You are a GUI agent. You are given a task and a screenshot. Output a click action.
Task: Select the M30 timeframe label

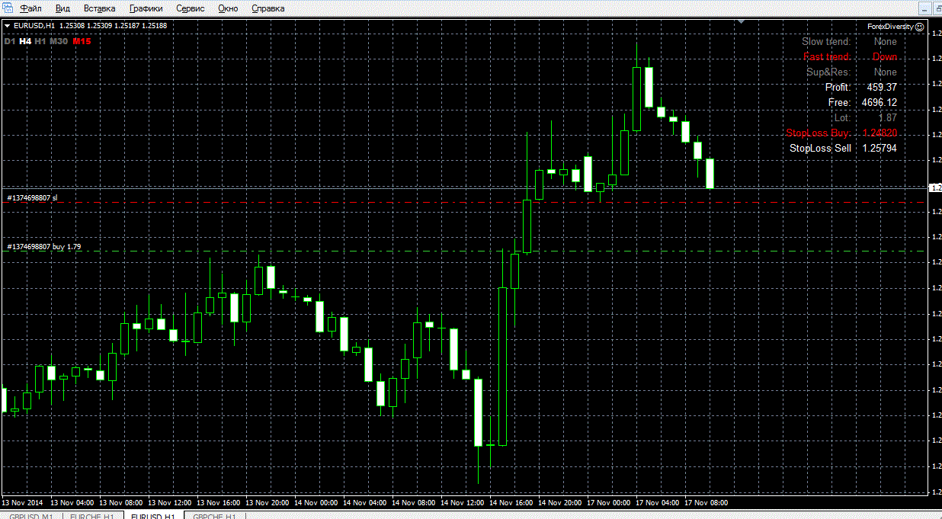click(x=59, y=41)
